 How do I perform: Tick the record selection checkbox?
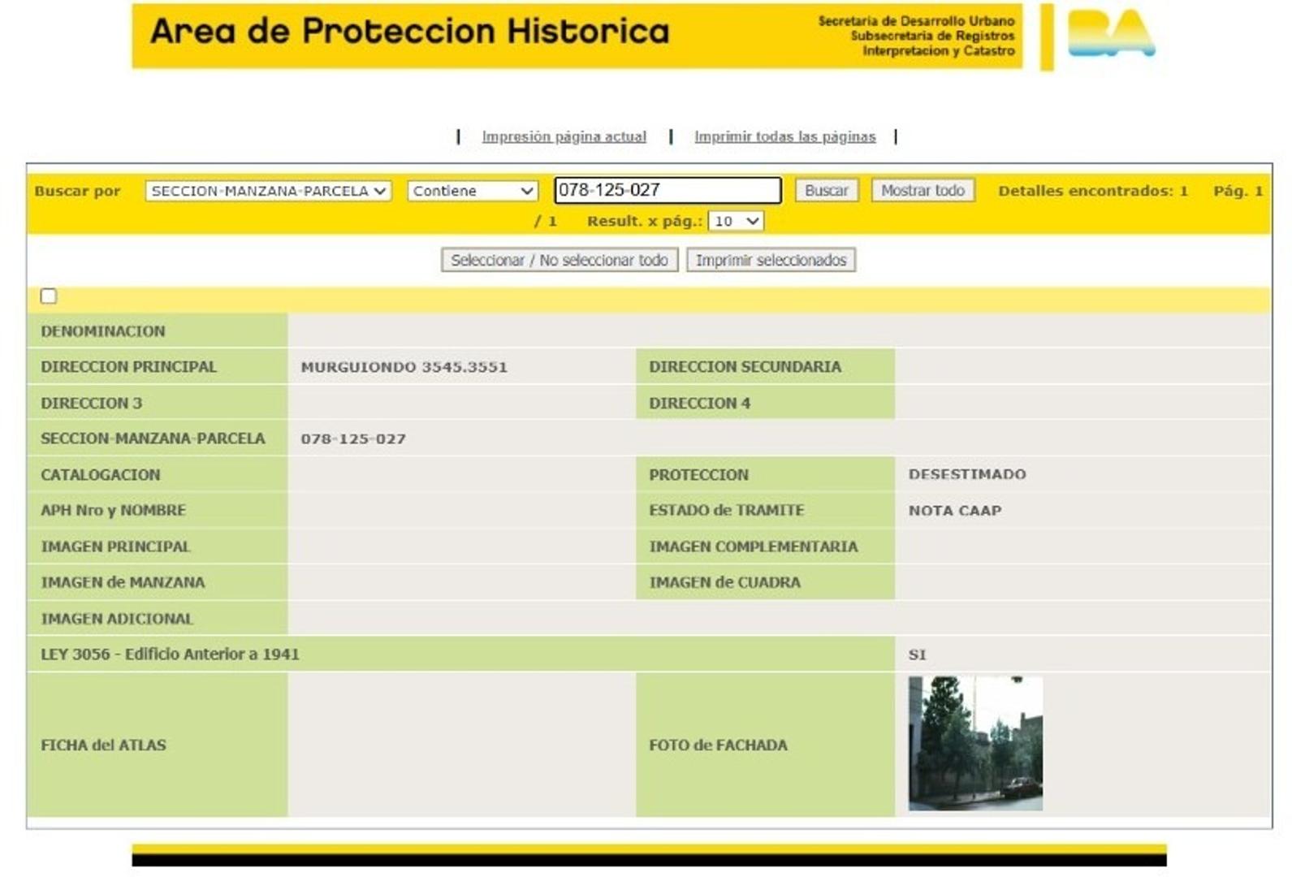pyautogui.click(x=49, y=296)
